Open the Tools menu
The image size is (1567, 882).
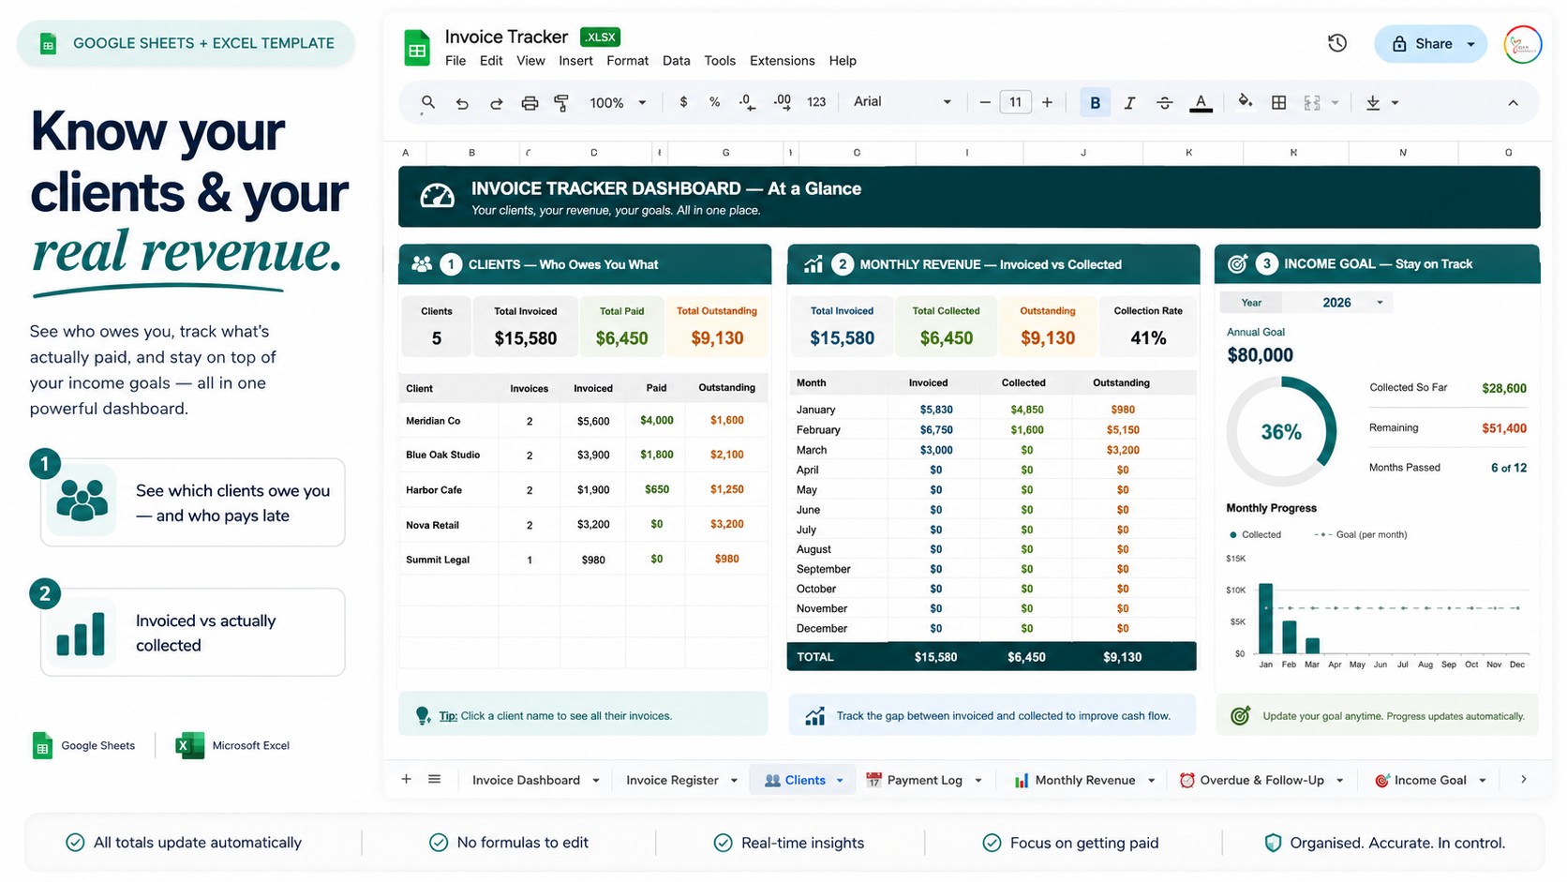720,61
